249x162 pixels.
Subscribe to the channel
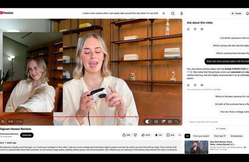27,135
